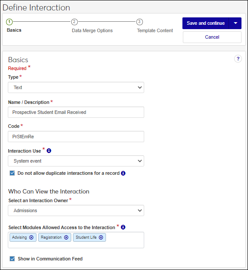
Task: Open the help question mark icon
Action: (x=238, y=59)
